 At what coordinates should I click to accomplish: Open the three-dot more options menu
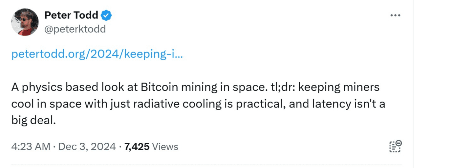[x=395, y=16]
